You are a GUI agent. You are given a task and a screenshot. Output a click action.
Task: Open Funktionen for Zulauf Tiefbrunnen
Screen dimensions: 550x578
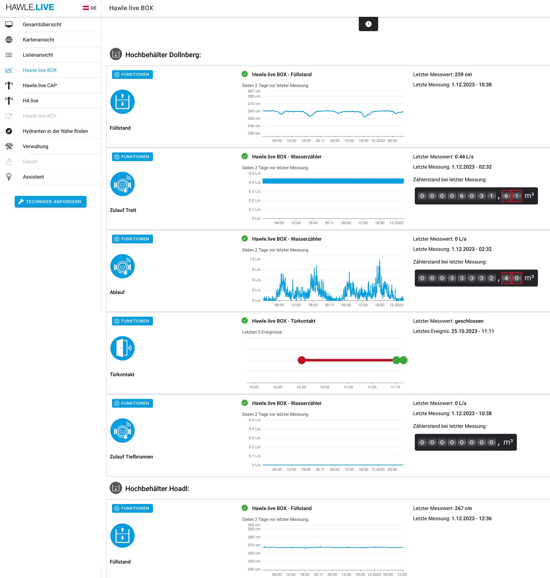(x=132, y=403)
